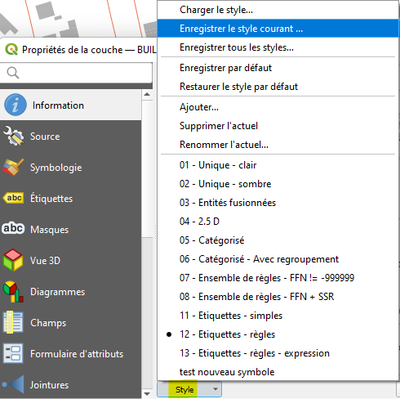Select Renommer l'actuel...
The height and width of the screenshot is (399, 400).
point(278,145)
